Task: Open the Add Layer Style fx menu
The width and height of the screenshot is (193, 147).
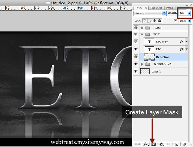Action: pos(146,144)
